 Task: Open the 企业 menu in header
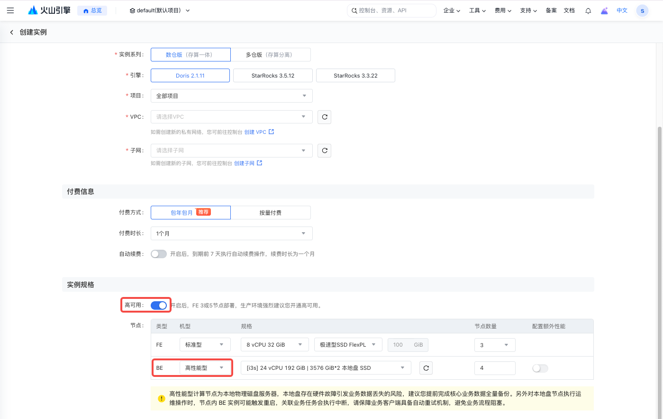[x=452, y=10]
